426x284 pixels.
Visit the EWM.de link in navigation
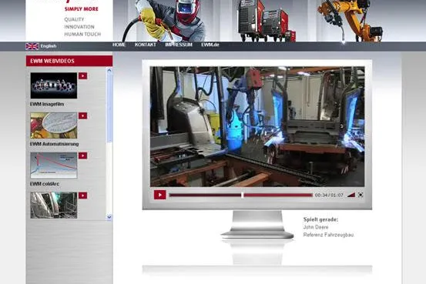pos(210,45)
